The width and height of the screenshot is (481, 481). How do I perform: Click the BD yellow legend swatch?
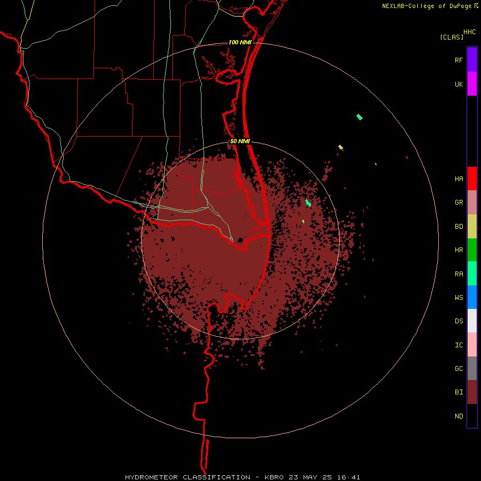[472, 227]
